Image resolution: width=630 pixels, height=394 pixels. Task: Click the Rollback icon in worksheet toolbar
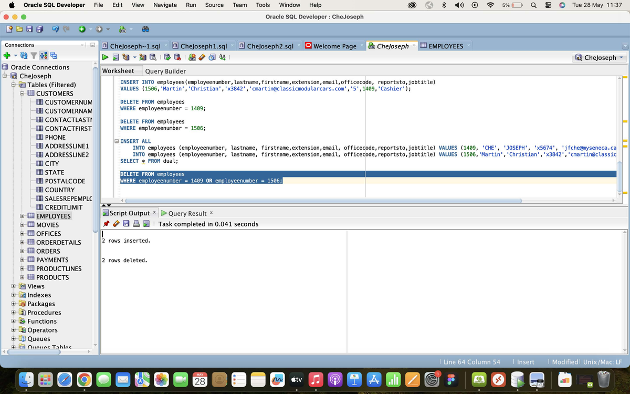(177, 57)
